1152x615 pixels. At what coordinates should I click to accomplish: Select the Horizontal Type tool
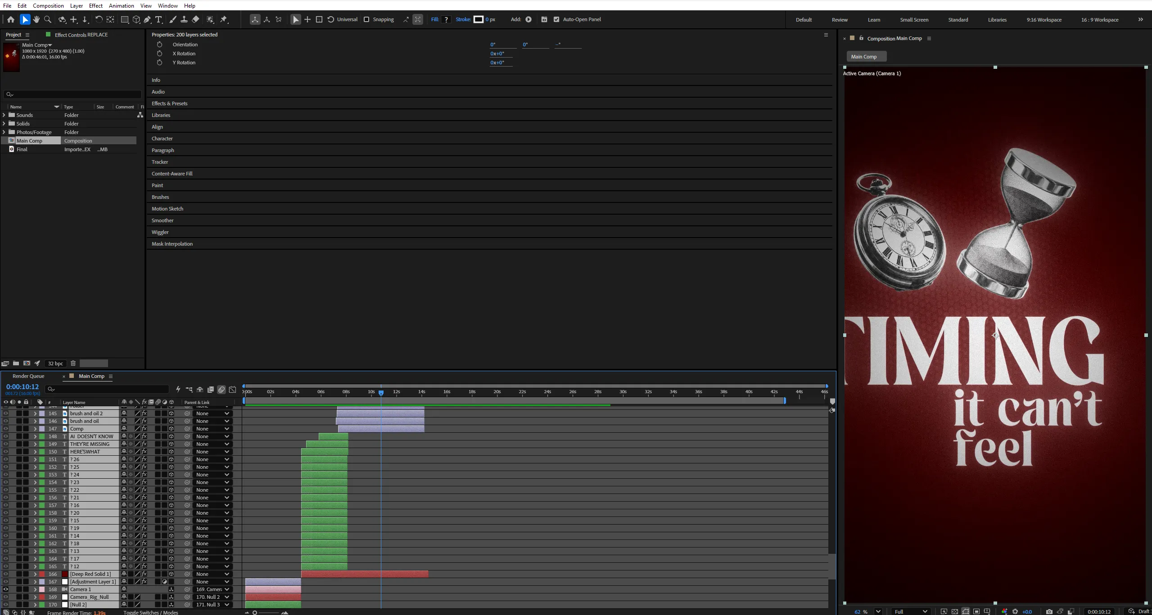[158, 19]
